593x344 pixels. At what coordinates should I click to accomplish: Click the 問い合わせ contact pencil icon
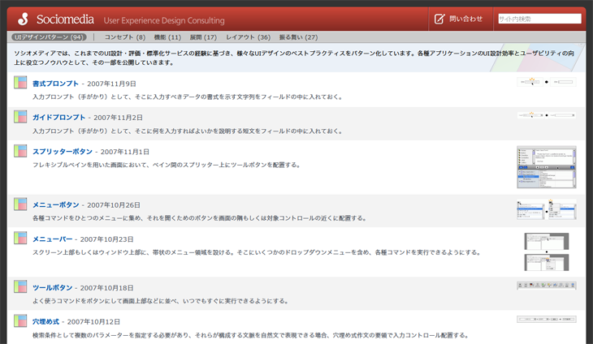coord(439,19)
